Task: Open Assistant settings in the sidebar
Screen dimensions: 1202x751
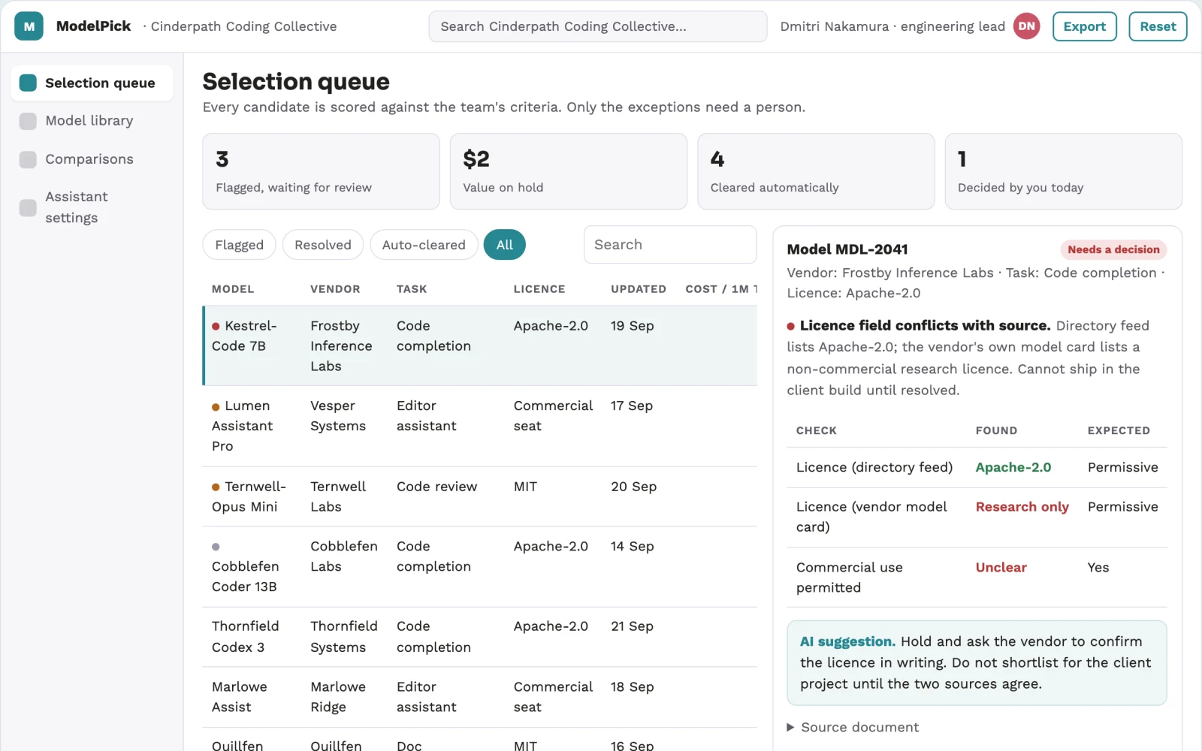Action: pos(92,207)
